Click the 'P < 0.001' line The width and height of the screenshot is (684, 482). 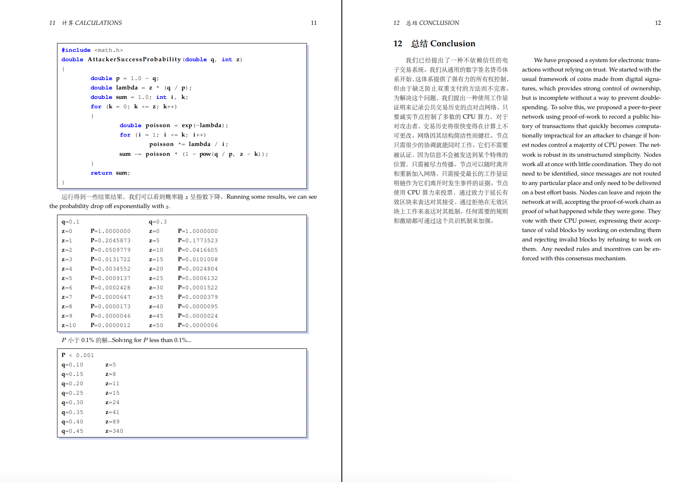(x=78, y=355)
